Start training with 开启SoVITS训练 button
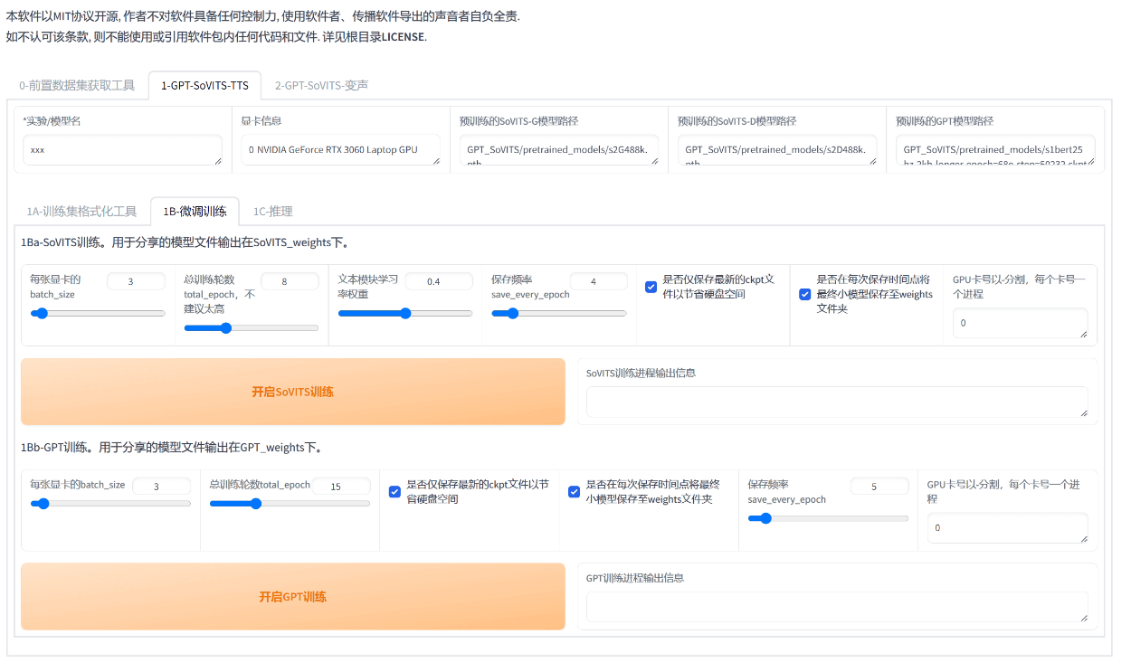 point(292,393)
